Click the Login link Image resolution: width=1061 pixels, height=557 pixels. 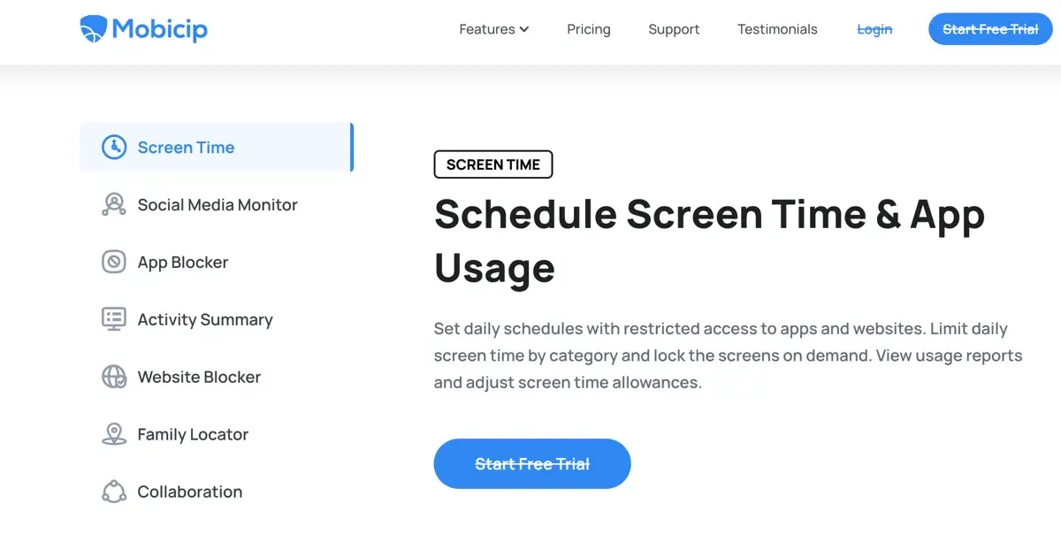click(874, 29)
